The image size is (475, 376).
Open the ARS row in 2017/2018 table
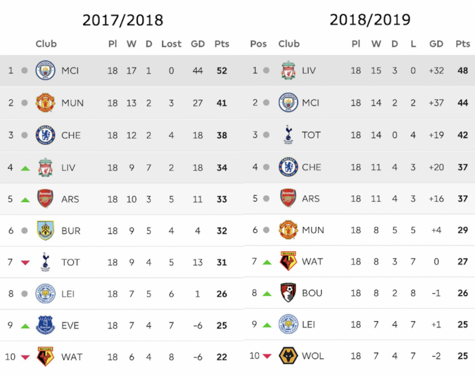point(122,199)
